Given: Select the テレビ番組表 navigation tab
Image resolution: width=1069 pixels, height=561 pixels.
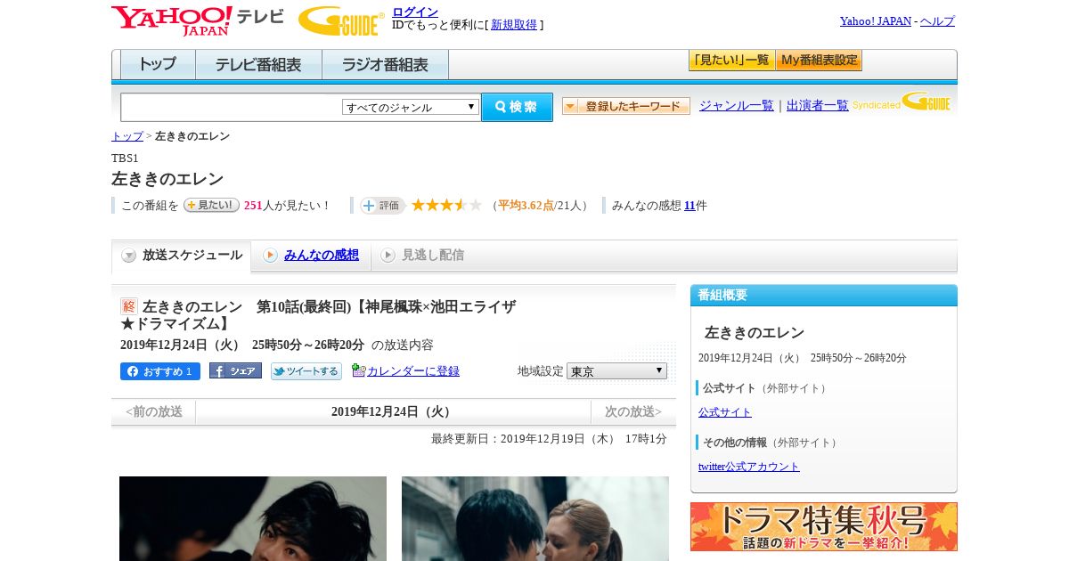Looking at the screenshot, I should tap(258, 65).
